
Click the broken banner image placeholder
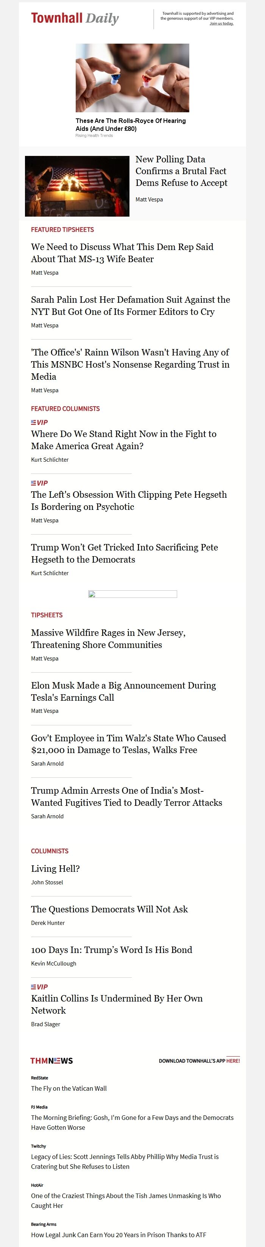(x=132, y=594)
